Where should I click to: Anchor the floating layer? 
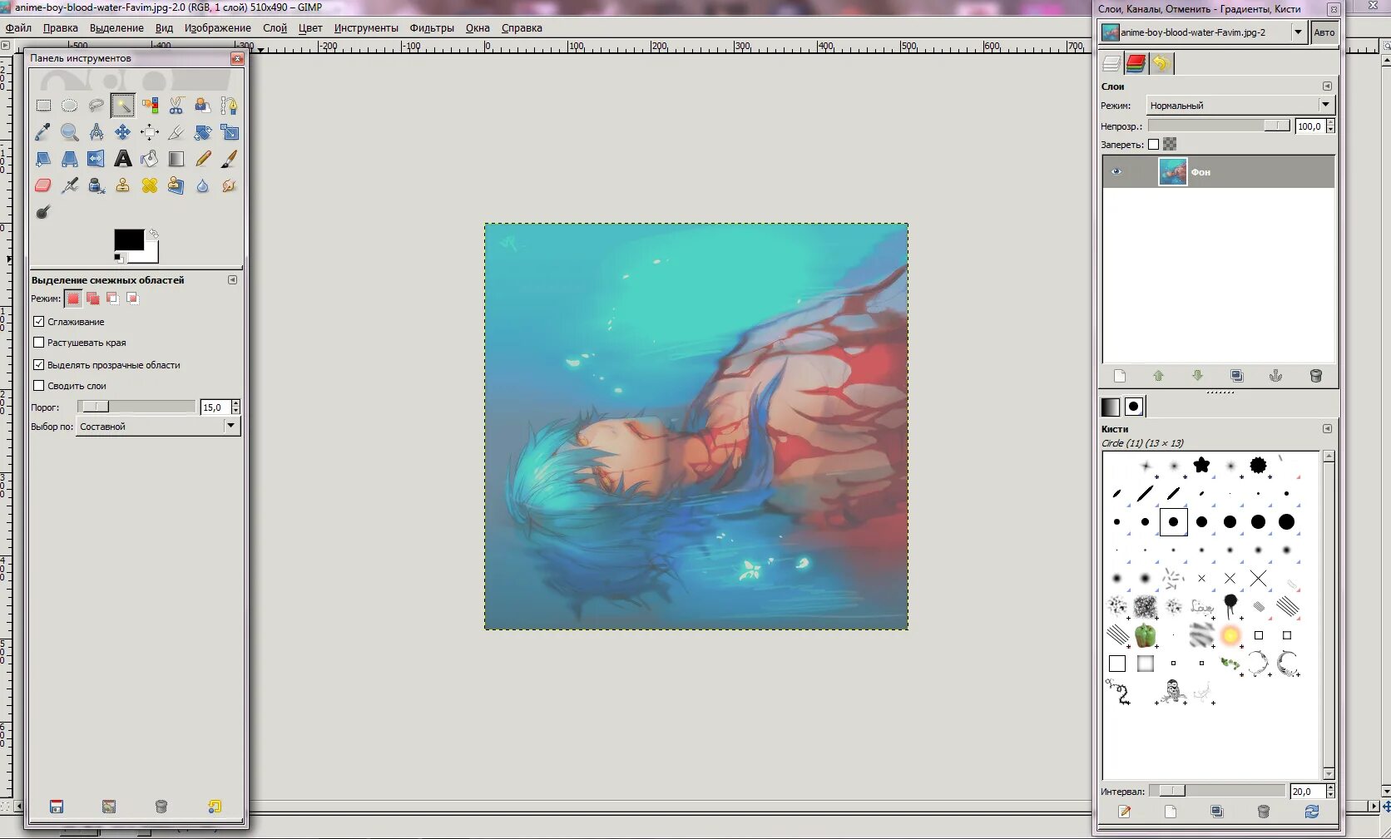click(x=1276, y=376)
